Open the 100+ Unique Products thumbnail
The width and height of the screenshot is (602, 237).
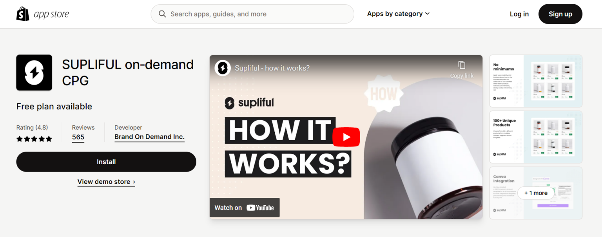tap(536, 137)
